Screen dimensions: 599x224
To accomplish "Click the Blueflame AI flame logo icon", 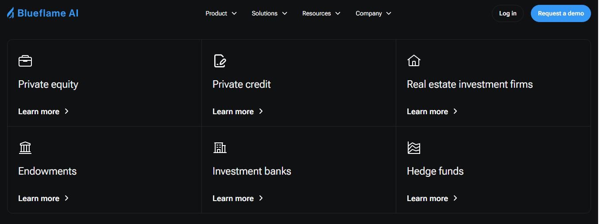I will click(x=11, y=13).
